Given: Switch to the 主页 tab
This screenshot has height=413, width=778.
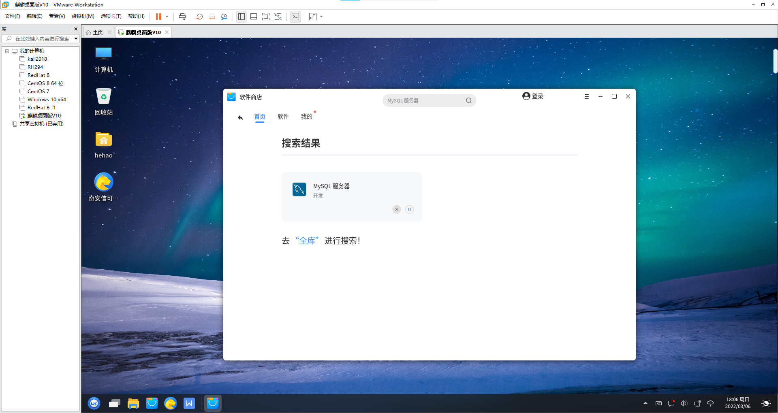Looking at the screenshot, I should coord(98,32).
